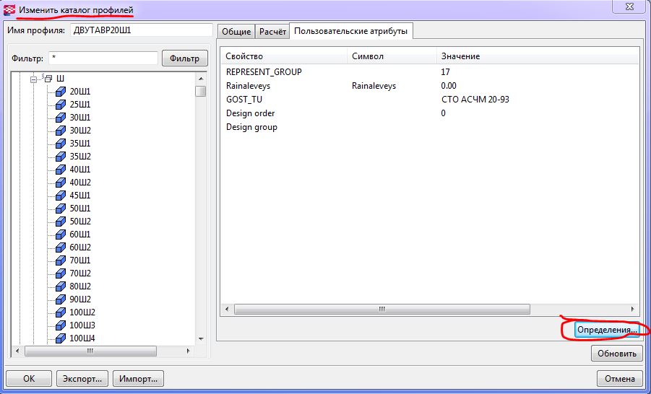The width and height of the screenshot is (651, 394).
Task: Click the attributes table horizontal scrollbar
Action: [382, 309]
